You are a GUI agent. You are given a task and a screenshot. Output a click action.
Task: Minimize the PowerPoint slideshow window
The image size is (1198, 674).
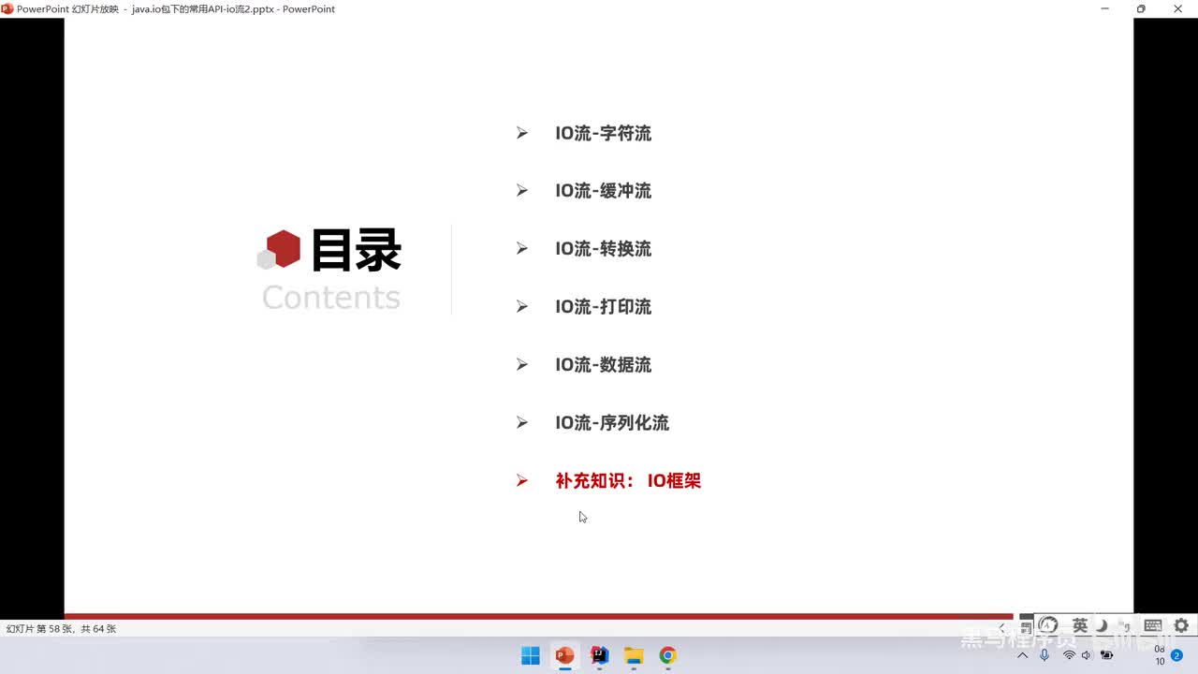1105,8
